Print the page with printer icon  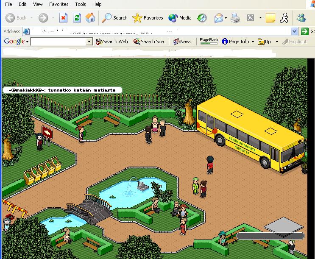click(235, 18)
